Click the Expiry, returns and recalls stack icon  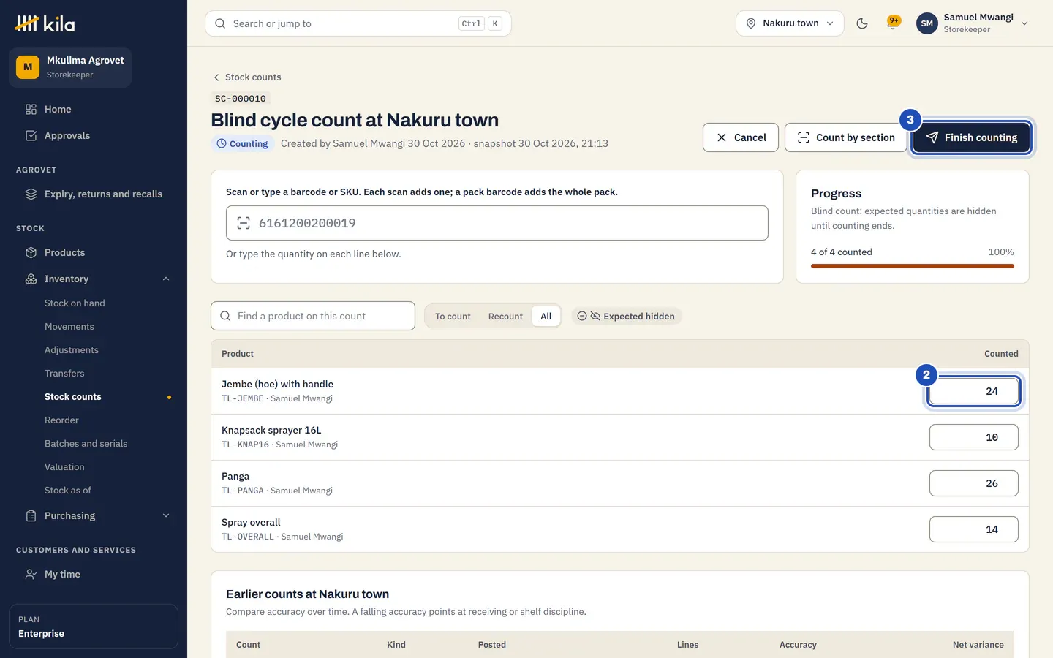point(31,194)
